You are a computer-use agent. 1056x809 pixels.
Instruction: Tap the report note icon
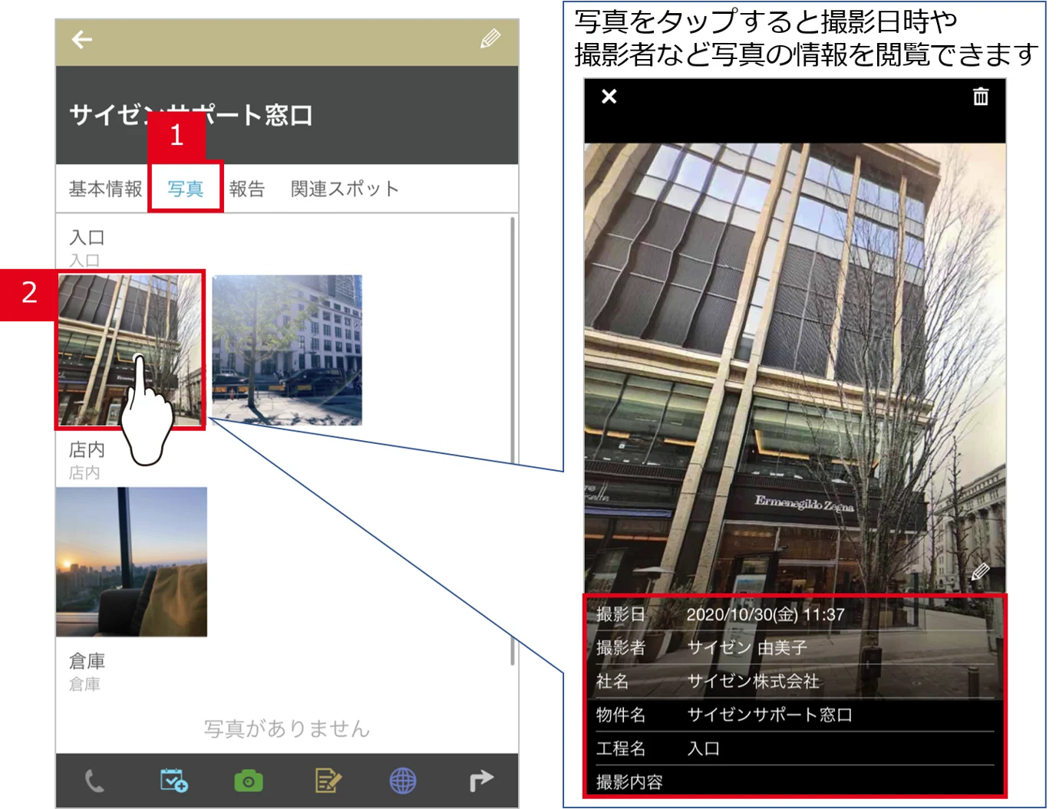[328, 781]
